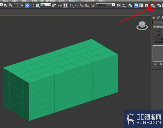Activate the Select and Move tool
The height and width of the screenshot is (128, 163).
click(27, 5)
